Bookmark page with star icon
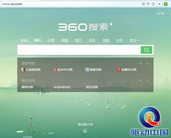 pos(153,4)
